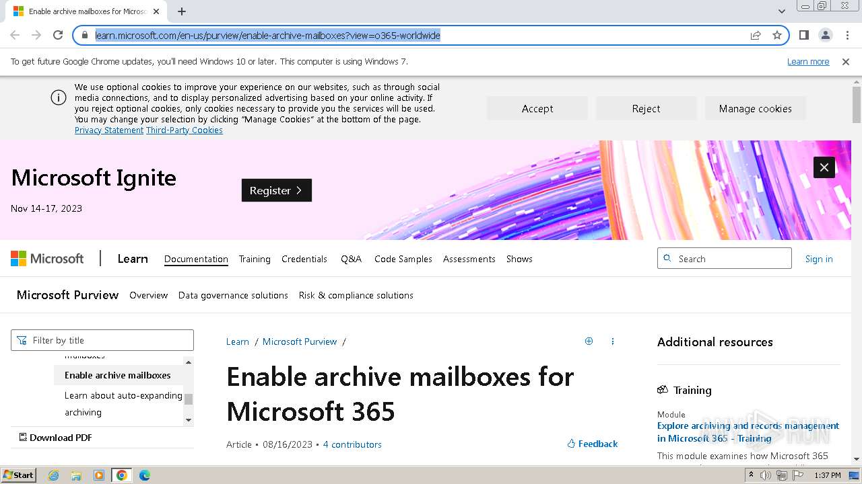
Task: Reload the page with the refresh icon
Action: tap(58, 35)
